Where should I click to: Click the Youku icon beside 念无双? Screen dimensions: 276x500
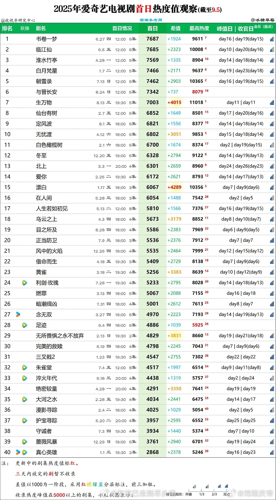(x=18, y=314)
